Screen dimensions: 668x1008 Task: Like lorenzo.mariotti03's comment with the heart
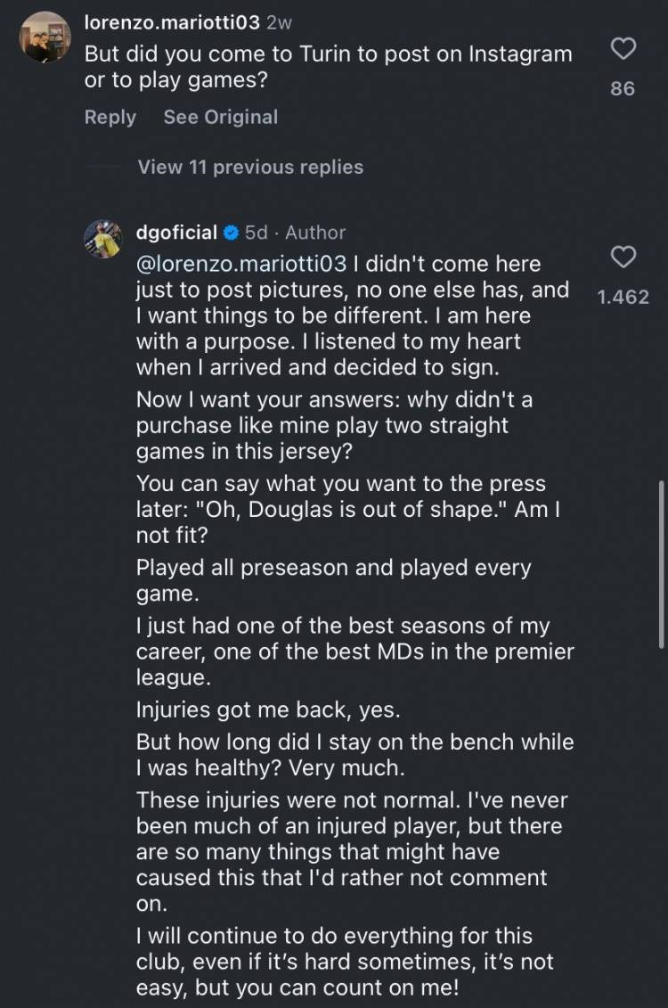624,52
